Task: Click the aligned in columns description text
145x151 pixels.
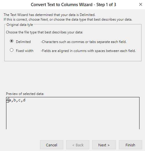Action: point(88,51)
